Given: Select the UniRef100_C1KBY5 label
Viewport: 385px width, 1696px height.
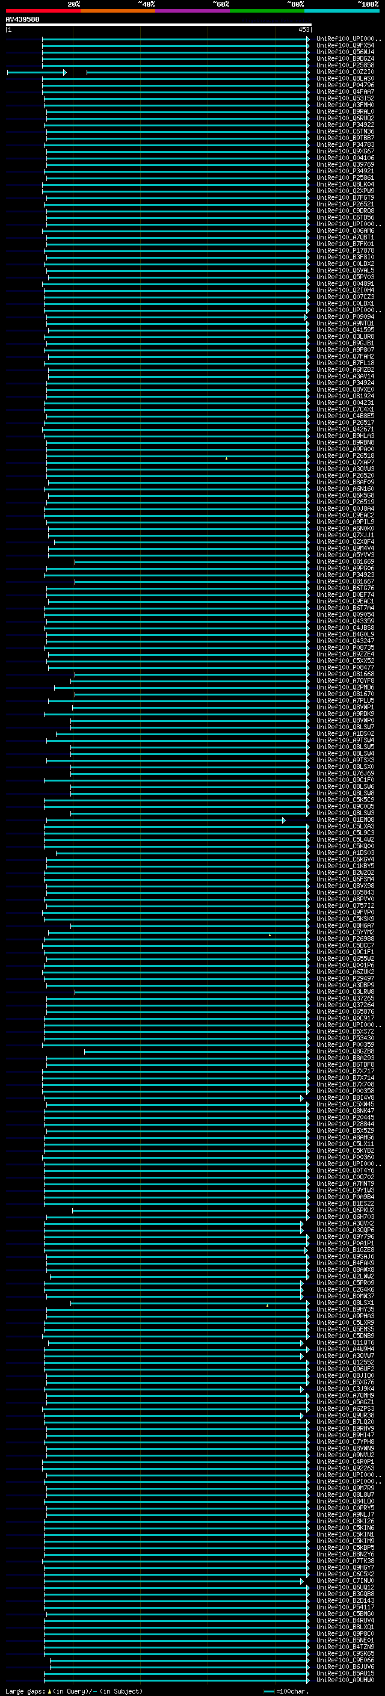Looking at the screenshot, I should pos(345,866).
